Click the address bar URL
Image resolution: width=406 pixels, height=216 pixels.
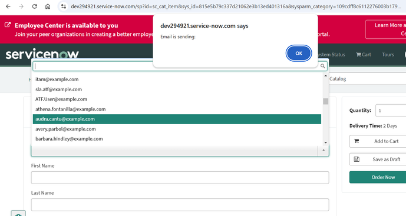point(236,6)
